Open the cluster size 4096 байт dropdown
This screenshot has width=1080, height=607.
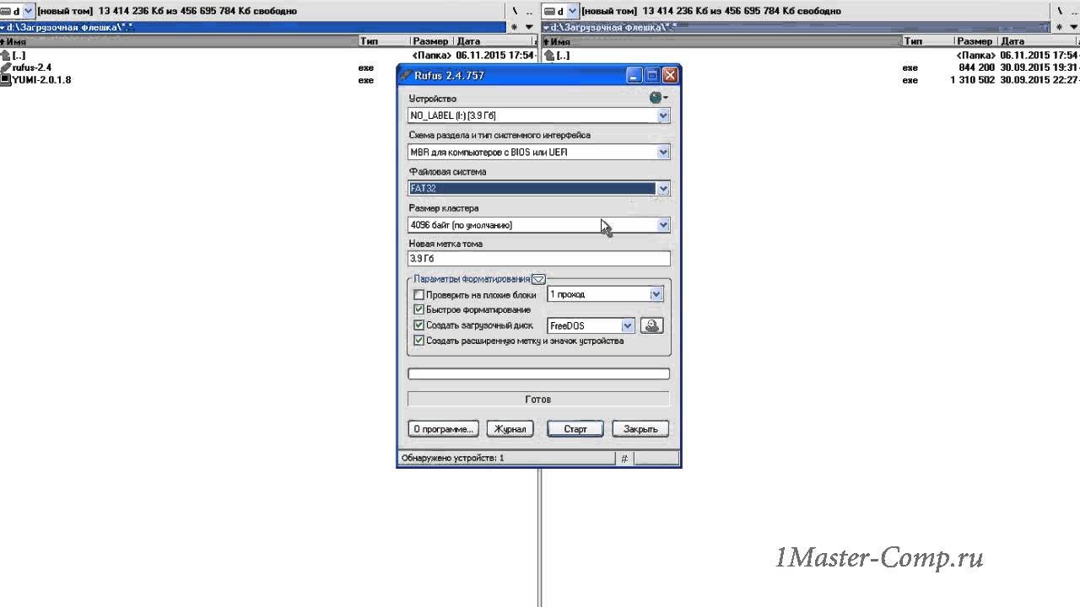663,225
